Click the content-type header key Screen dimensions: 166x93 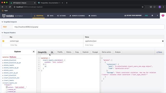coord(14,41)
